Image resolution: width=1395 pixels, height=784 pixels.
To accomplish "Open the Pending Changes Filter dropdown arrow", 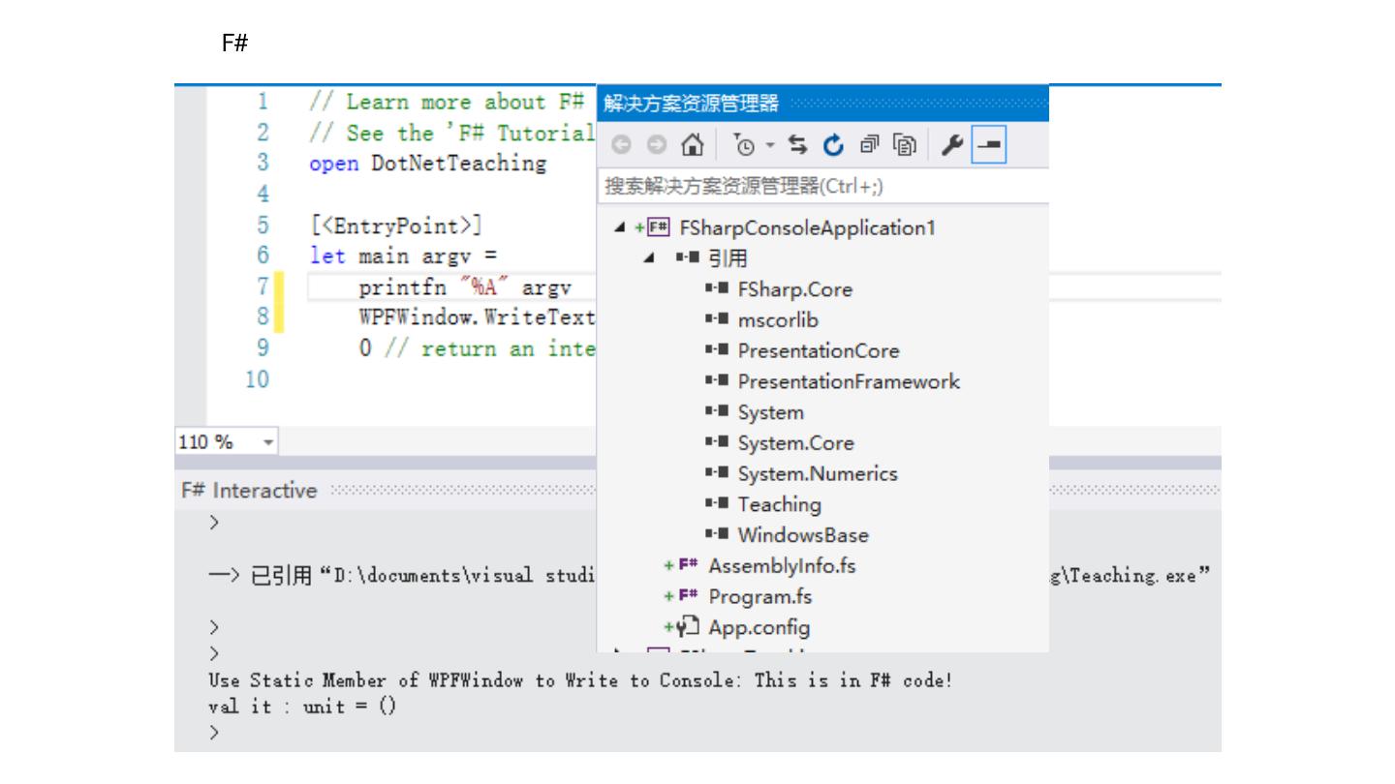I will click(769, 145).
